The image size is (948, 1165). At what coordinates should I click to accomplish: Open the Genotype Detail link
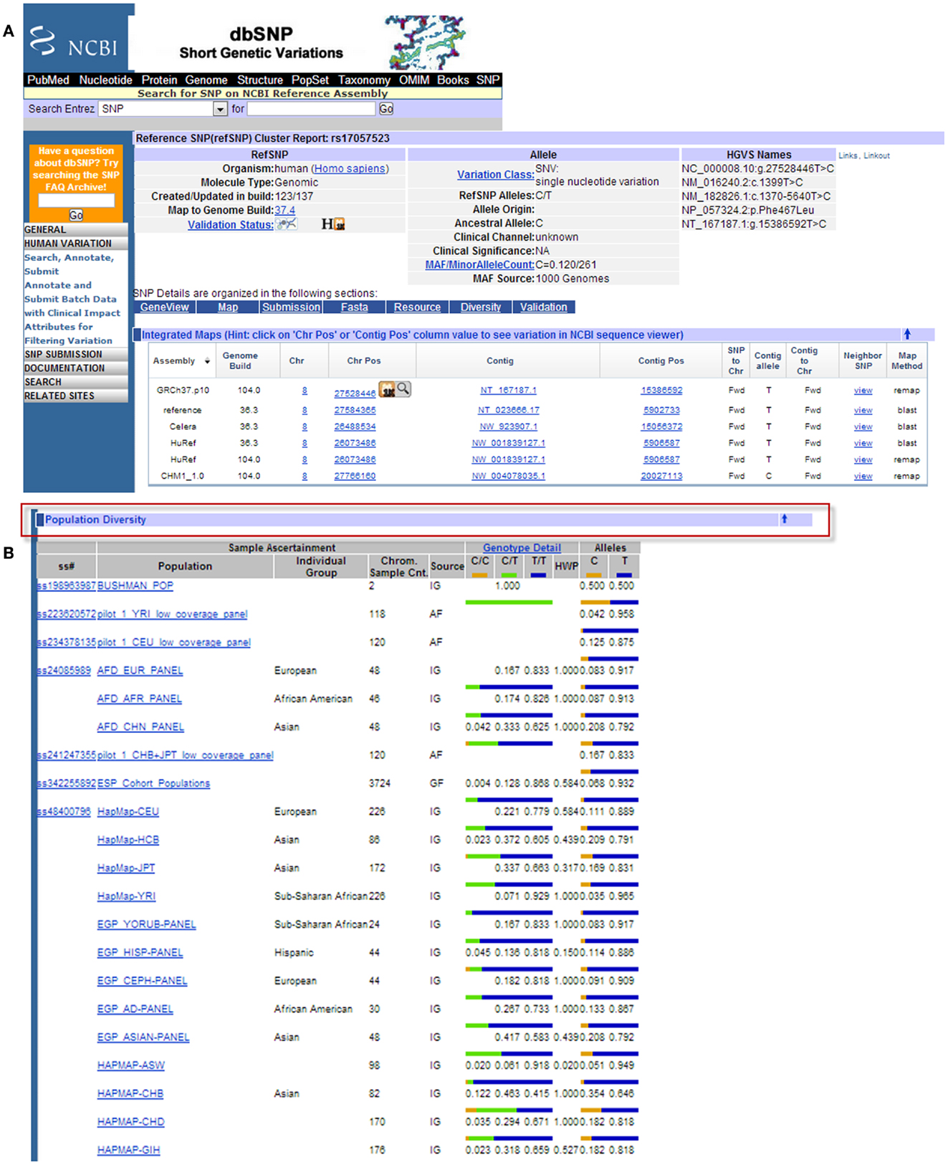coord(522,547)
